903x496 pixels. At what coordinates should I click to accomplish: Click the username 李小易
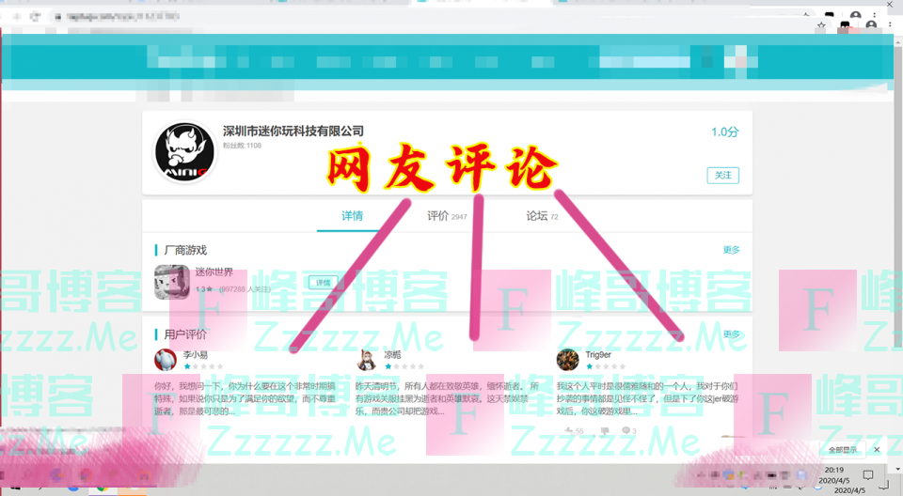point(196,354)
